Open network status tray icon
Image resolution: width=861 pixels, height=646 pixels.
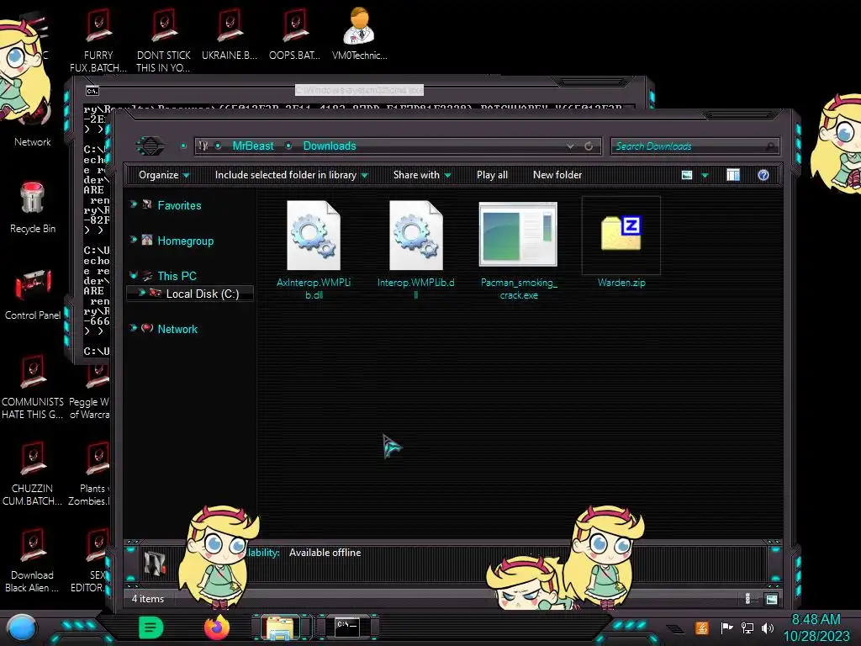click(x=747, y=627)
